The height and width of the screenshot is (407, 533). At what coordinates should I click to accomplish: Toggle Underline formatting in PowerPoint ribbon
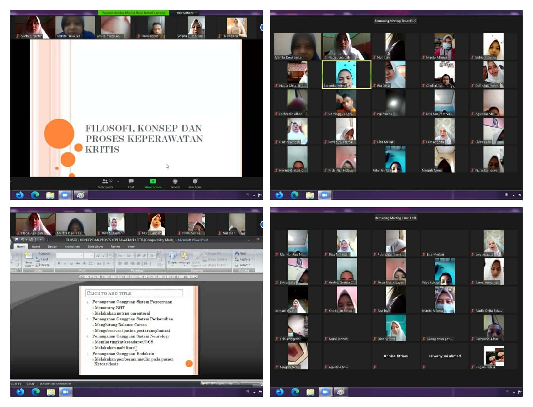[x=71, y=263]
